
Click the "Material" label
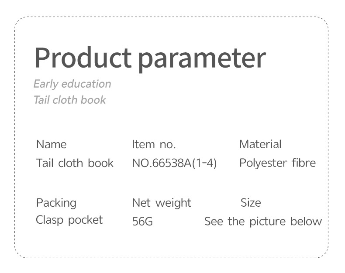[260, 144]
